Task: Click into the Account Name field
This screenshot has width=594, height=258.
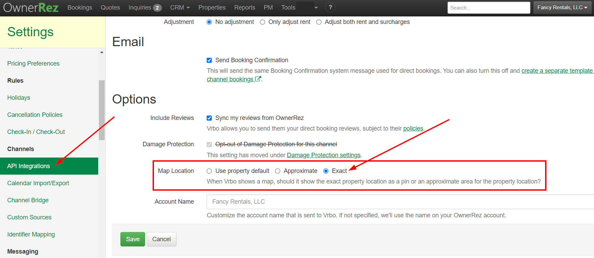Action: pyautogui.click(x=400, y=202)
